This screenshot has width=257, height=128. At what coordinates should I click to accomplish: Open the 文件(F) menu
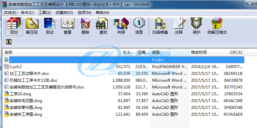click(10, 13)
